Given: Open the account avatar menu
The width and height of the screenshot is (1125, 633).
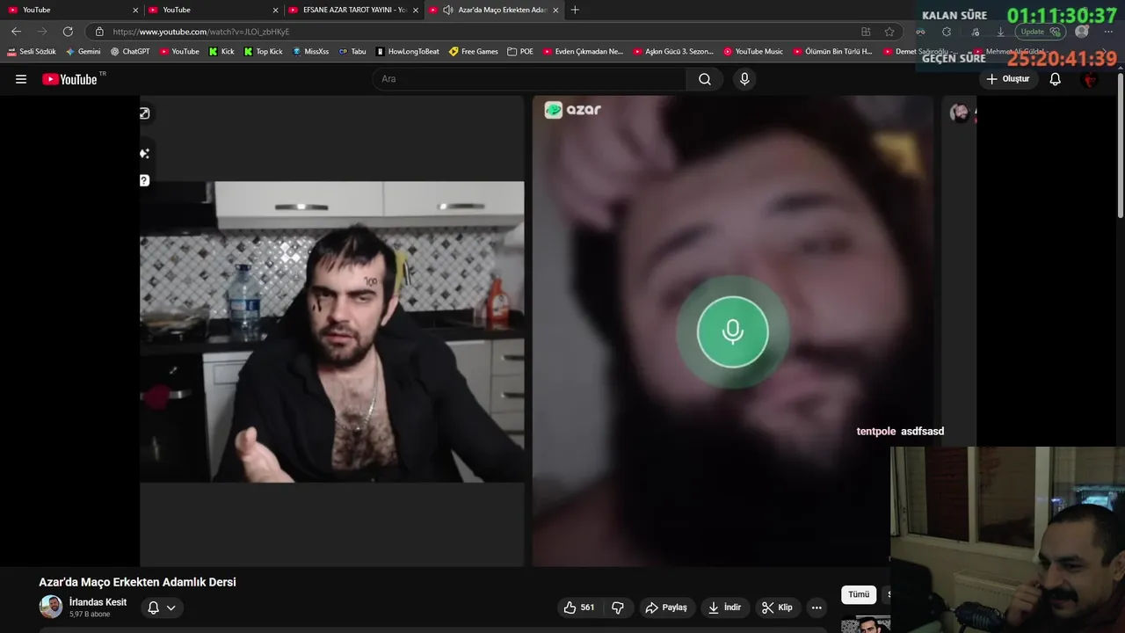Looking at the screenshot, I should tap(1090, 79).
